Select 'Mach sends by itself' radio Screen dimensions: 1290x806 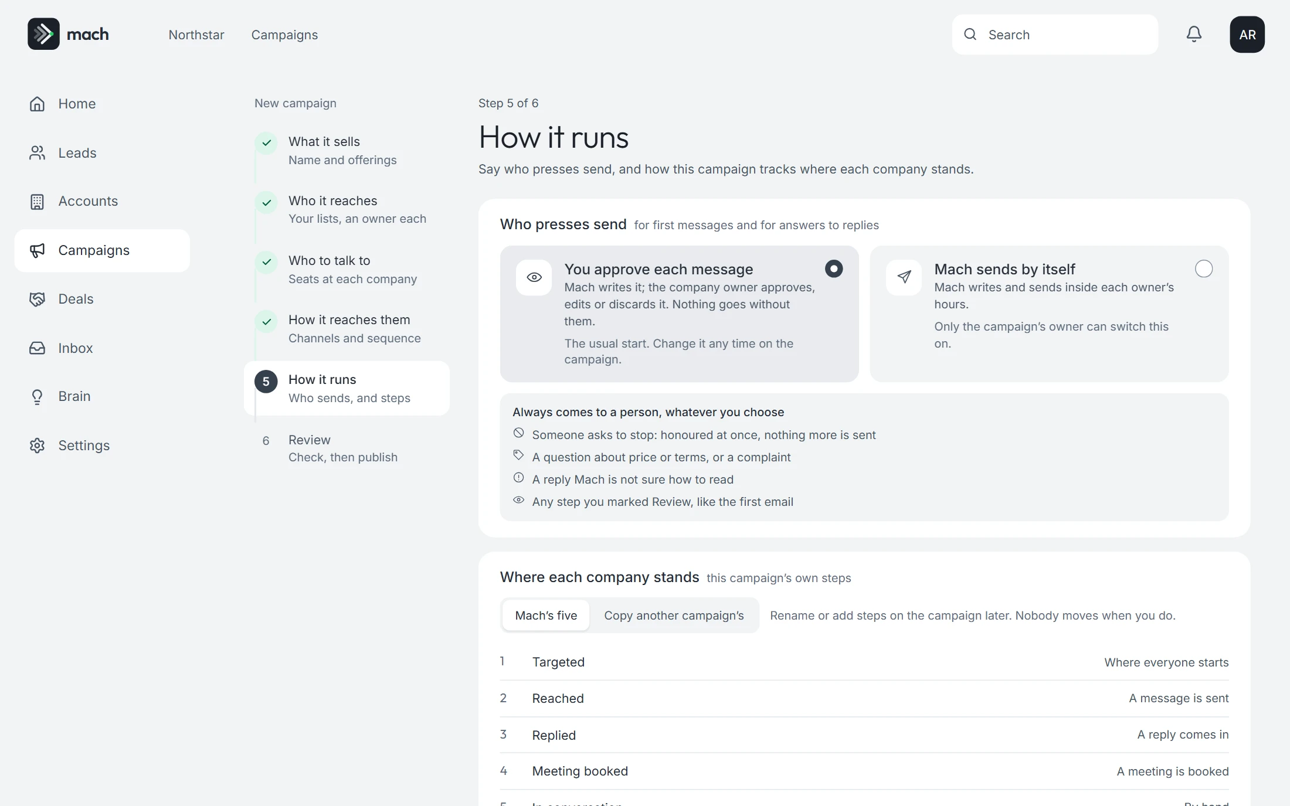[1204, 268]
